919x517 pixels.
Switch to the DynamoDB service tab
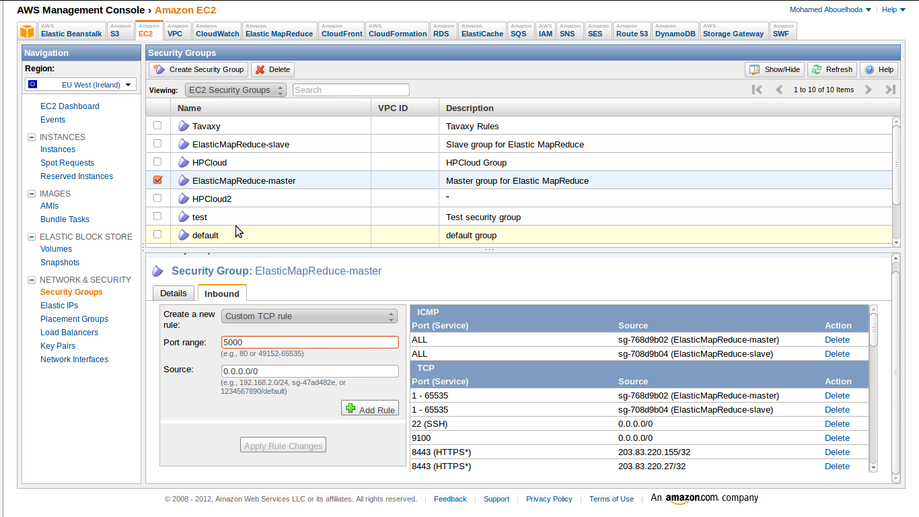coord(675,30)
